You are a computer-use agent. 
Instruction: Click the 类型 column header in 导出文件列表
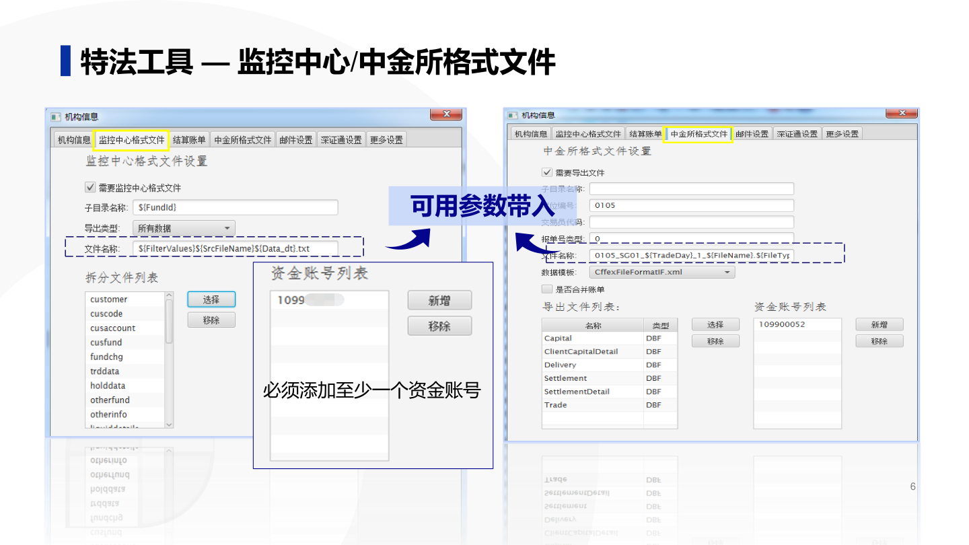coord(660,326)
